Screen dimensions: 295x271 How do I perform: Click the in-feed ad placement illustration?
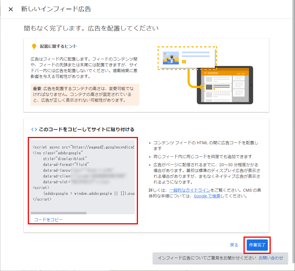[205, 75]
